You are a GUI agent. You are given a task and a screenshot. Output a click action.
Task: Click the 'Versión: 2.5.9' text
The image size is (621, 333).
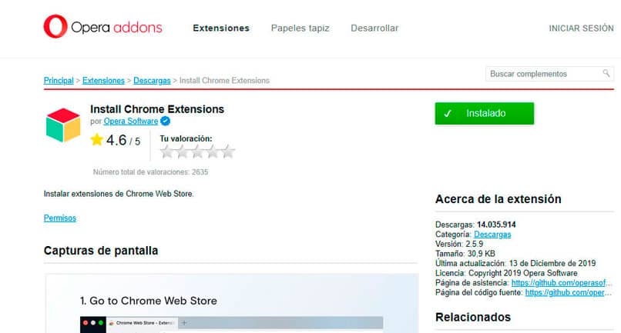(459, 244)
